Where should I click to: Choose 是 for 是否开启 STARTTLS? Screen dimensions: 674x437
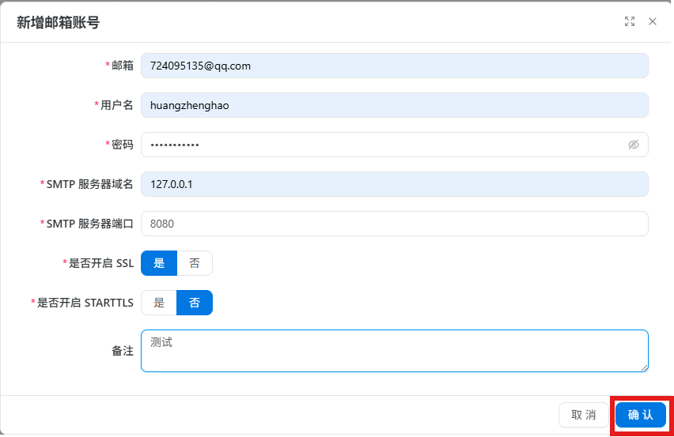click(x=159, y=303)
